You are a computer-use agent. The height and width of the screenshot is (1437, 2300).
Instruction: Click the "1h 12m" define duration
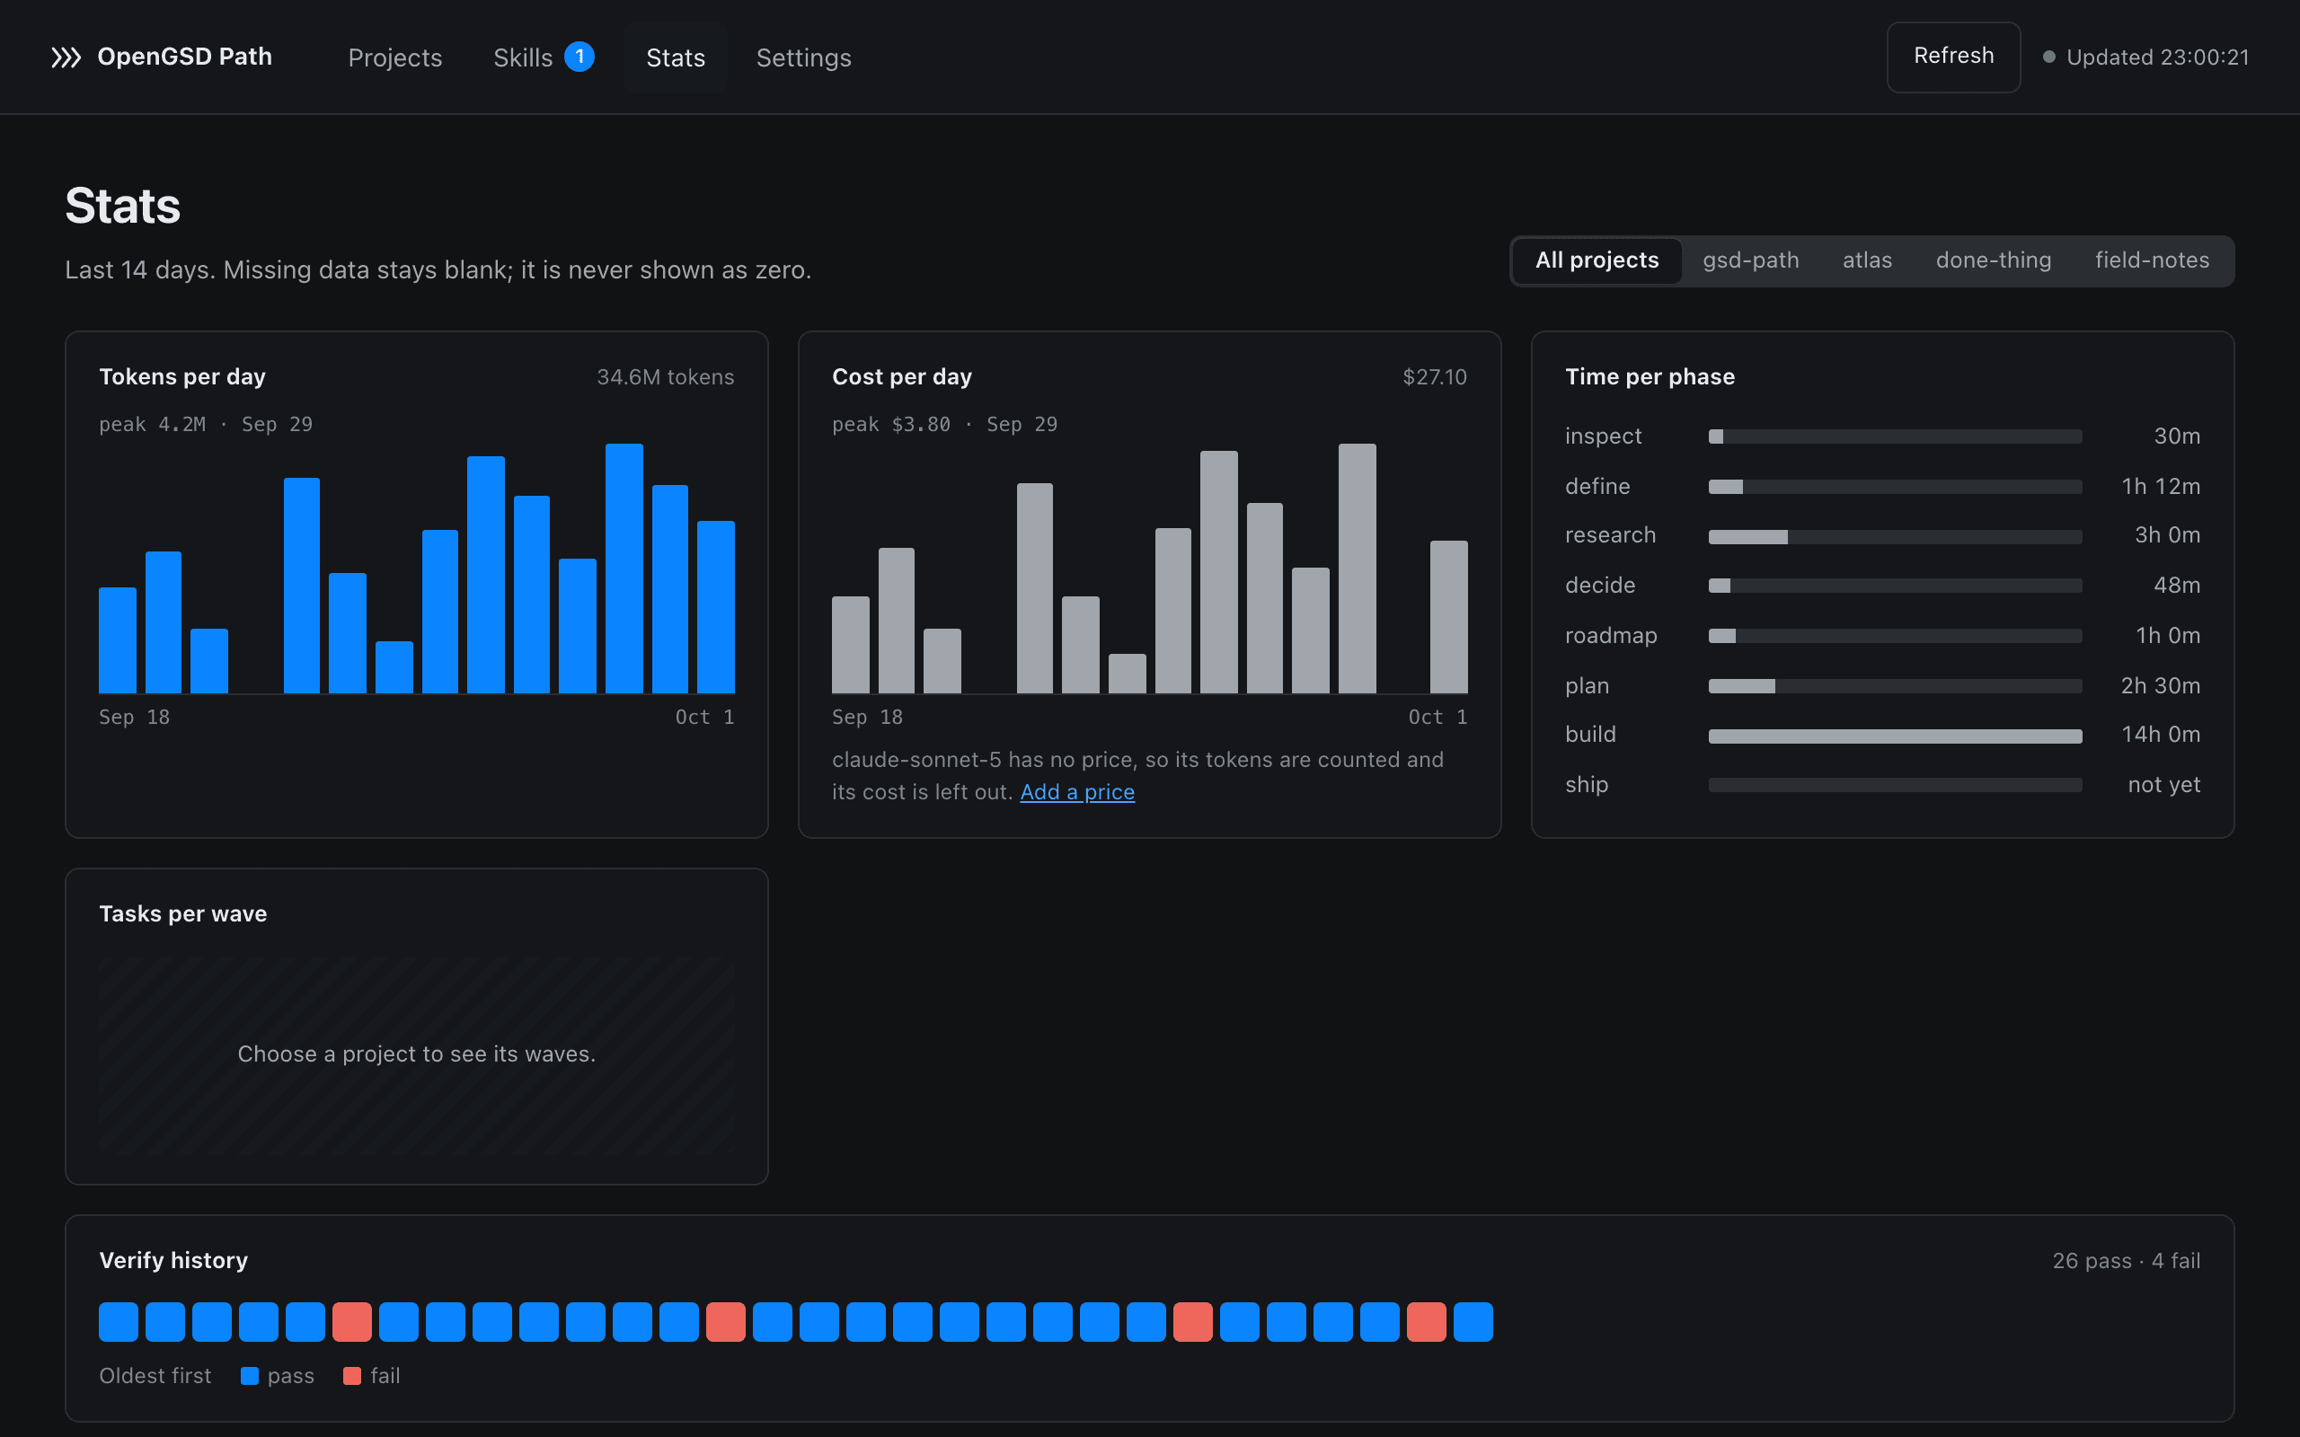2160,487
